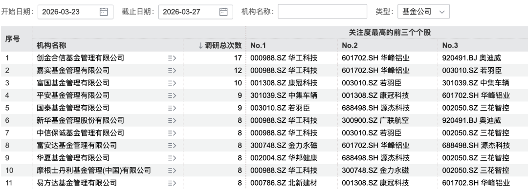Select 平安基金管理有限公司 institution name
The height and width of the screenshot is (189, 528).
click(73, 95)
